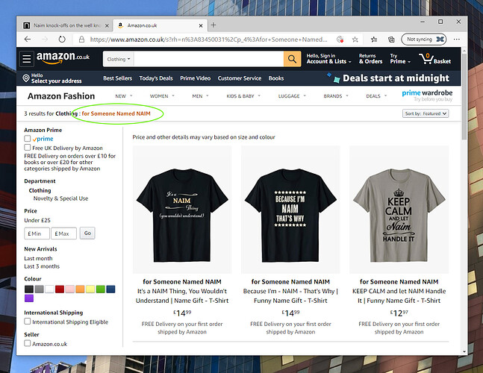The image size is (483, 373).
Task: Click Deals start at midnight banner
Action: click(388, 78)
